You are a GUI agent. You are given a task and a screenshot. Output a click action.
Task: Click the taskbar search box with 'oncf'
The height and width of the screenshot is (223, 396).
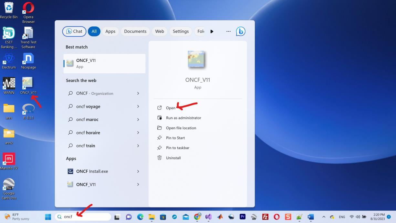pyautogui.click(x=83, y=217)
